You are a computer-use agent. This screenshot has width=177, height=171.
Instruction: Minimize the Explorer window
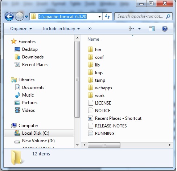point(141,4)
